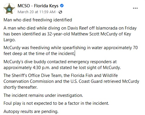This screenshot has height=115, width=145.
Task: Click the blue verified badge checkmark
Action: 62,6
